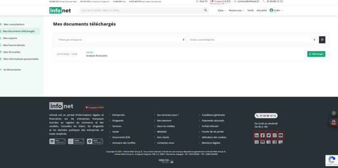
Task: Open the Data dropdown menu
Action: click(x=222, y=10)
